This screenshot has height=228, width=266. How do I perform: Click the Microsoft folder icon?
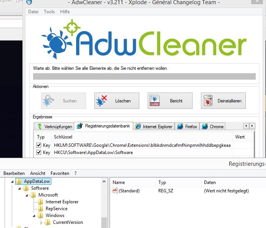click(33, 195)
